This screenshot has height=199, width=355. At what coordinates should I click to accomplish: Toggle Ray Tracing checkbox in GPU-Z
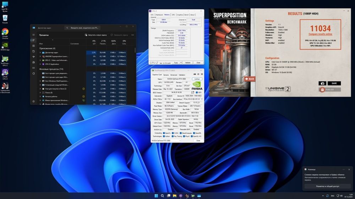(x=173, y=136)
